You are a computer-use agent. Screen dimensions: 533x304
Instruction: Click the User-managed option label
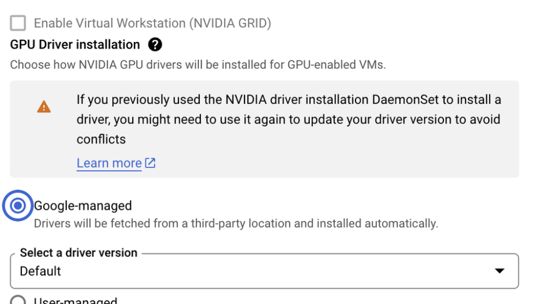tap(75, 301)
